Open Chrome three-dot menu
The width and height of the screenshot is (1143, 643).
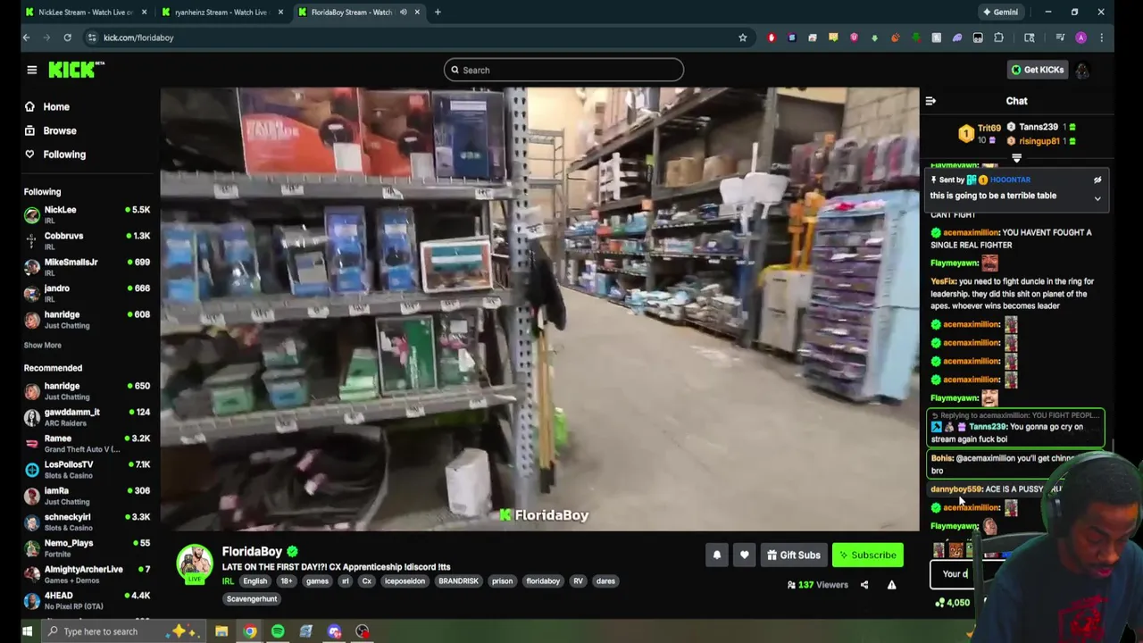pos(1101,38)
